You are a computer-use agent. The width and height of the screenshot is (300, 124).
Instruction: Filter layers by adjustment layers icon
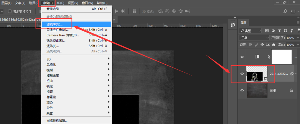[273, 31]
